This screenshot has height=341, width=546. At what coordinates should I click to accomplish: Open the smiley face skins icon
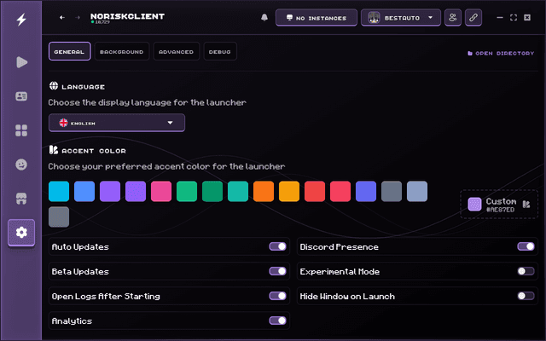point(21,165)
